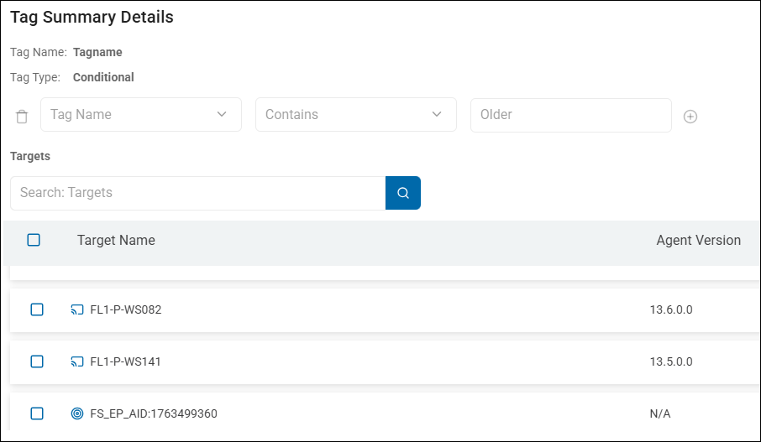
Task: Focus the Search: Targets input field
Action: tap(197, 193)
